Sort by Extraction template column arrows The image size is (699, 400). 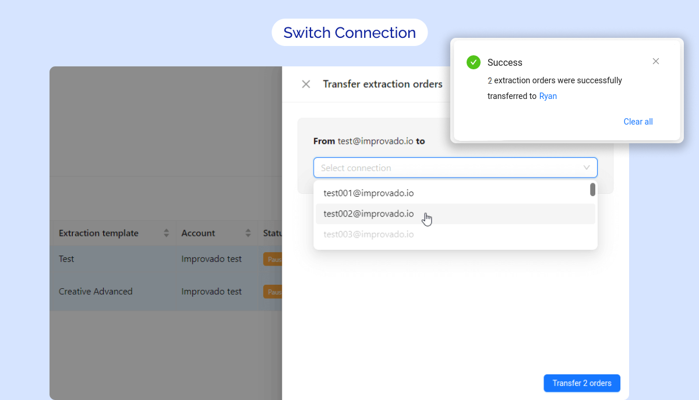167,233
